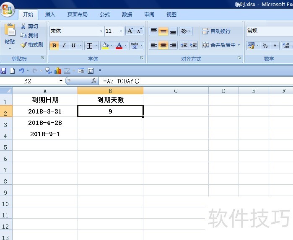Enable wrap text 自动换行
Image resolution: width=293 pixels, height=240 pixels.
pos(216,31)
